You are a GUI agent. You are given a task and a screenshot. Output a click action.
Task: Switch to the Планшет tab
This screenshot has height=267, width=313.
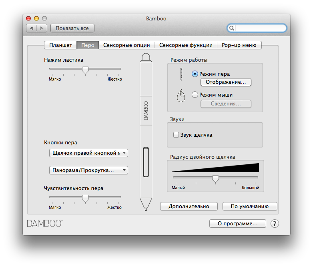pyautogui.click(x=60, y=45)
